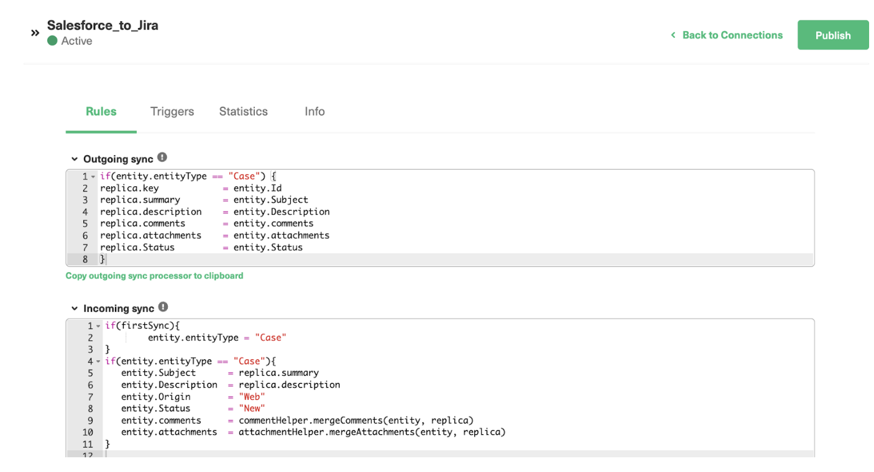The height and width of the screenshot is (472, 874).
Task: Open the Info tab
Action: pyautogui.click(x=315, y=111)
